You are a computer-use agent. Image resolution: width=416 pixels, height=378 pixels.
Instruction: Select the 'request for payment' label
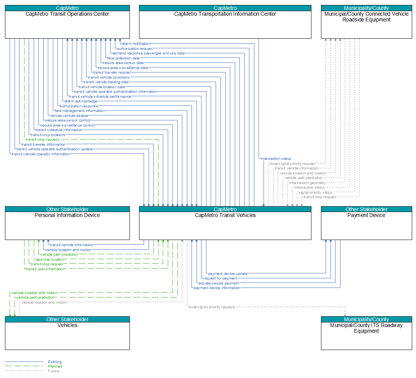pos(220,278)
